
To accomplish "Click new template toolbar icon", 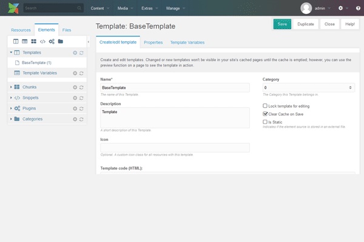I will pyautogui.click(x=16, y=42).
